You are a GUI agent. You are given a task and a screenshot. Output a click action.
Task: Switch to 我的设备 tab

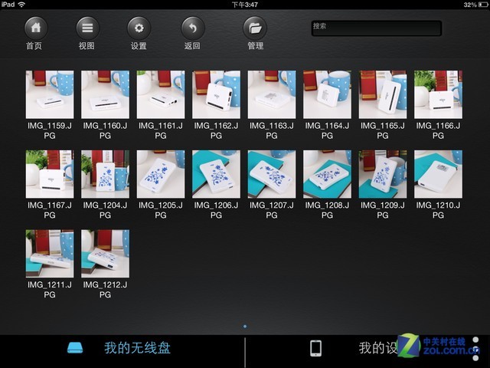pyautogui.click(x=377, y=348)
